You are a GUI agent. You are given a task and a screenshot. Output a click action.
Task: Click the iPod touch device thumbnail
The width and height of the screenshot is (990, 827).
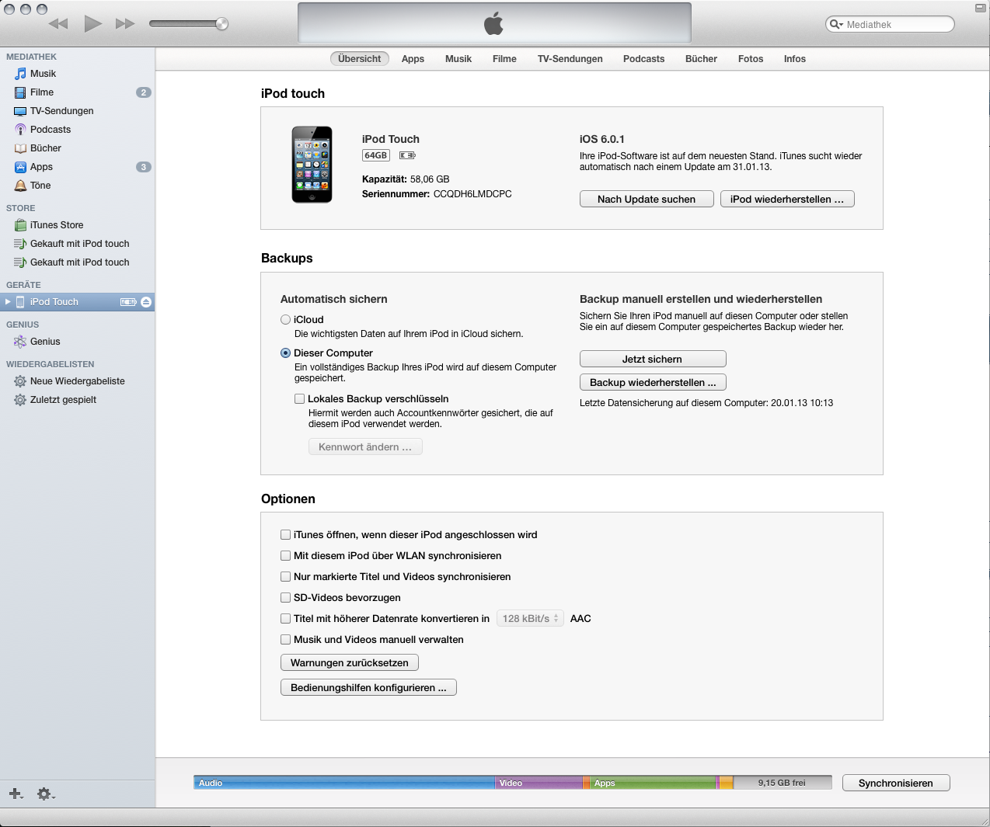312,165
